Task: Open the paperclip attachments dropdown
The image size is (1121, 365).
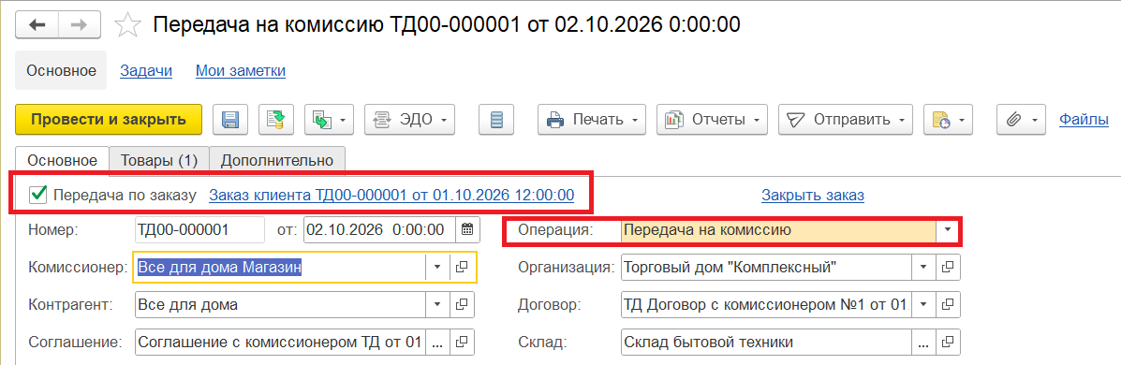Action: [x=1021, y=120]
